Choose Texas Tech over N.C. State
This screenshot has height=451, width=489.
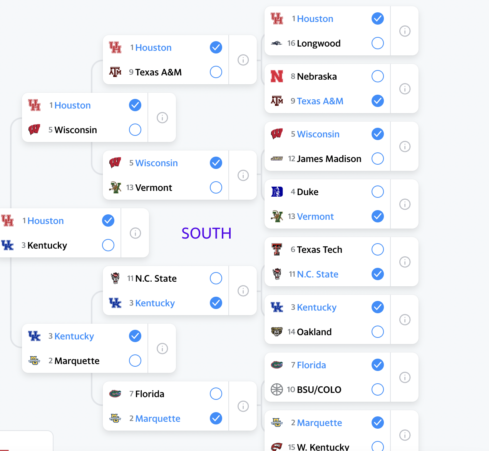click(378, 249)
